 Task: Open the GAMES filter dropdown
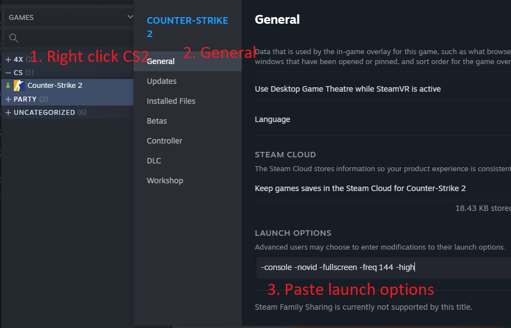69,17
